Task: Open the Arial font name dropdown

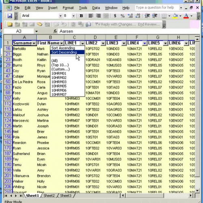Action: coord(60,16)
